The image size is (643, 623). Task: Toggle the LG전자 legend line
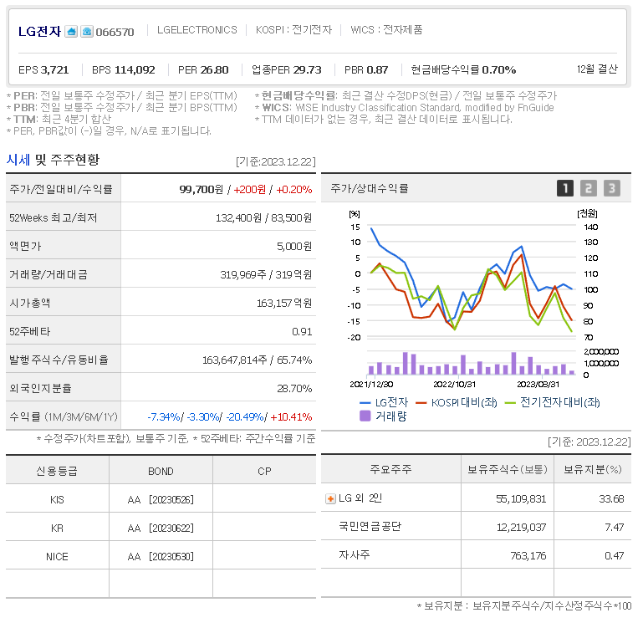(384, 403)
